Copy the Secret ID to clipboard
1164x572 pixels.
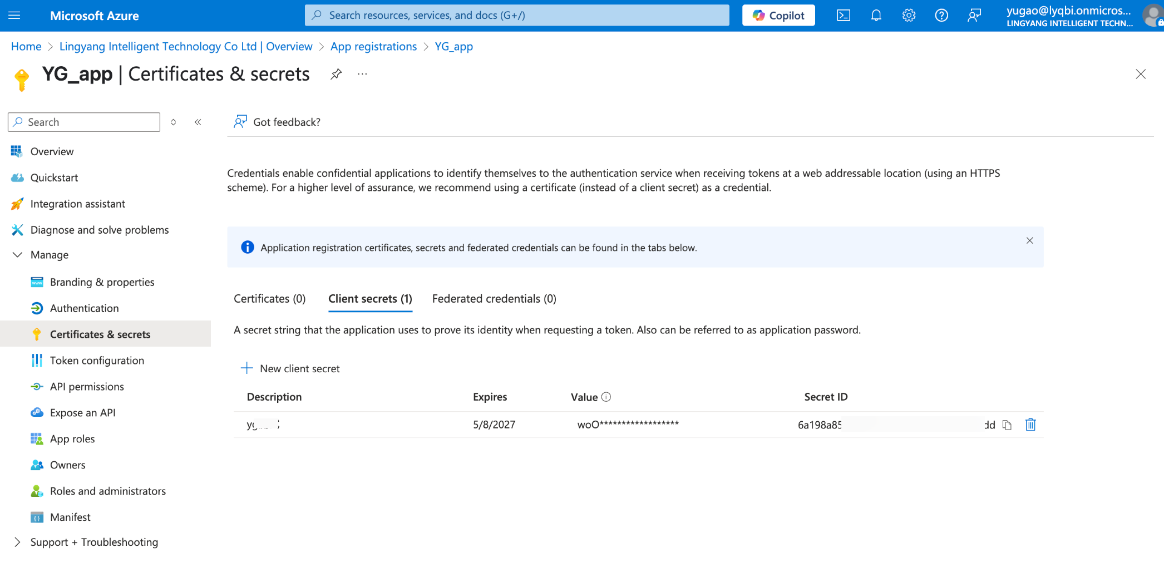click(x=1007, y=425)
